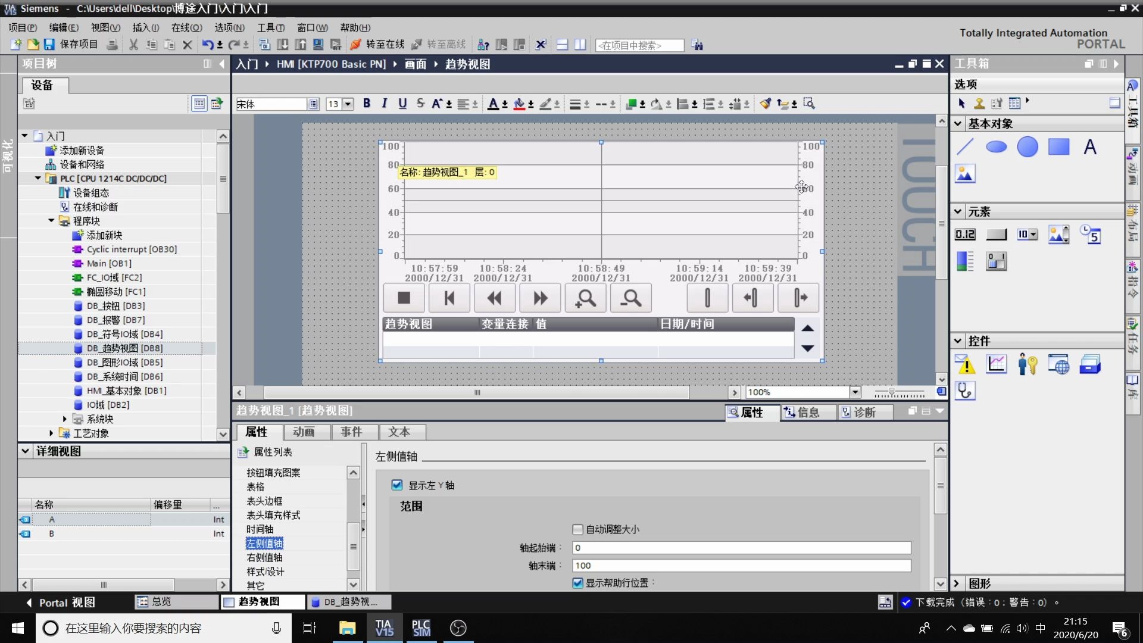
Task: Click trend view fast forward button
Action: coord(540,298)
